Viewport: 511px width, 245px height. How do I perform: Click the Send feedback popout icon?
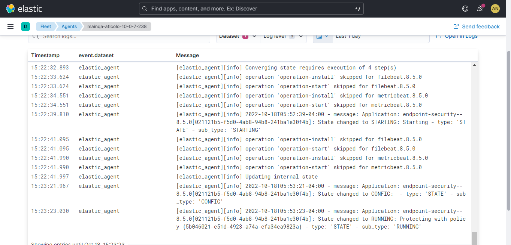(x=456, y=27)
